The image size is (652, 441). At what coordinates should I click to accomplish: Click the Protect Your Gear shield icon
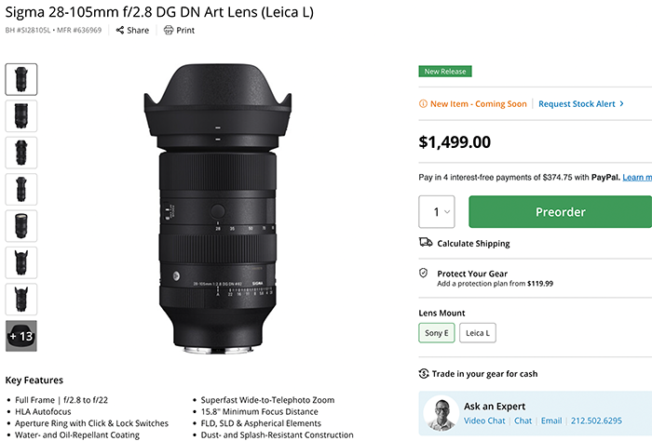click(x=426, y=274)
